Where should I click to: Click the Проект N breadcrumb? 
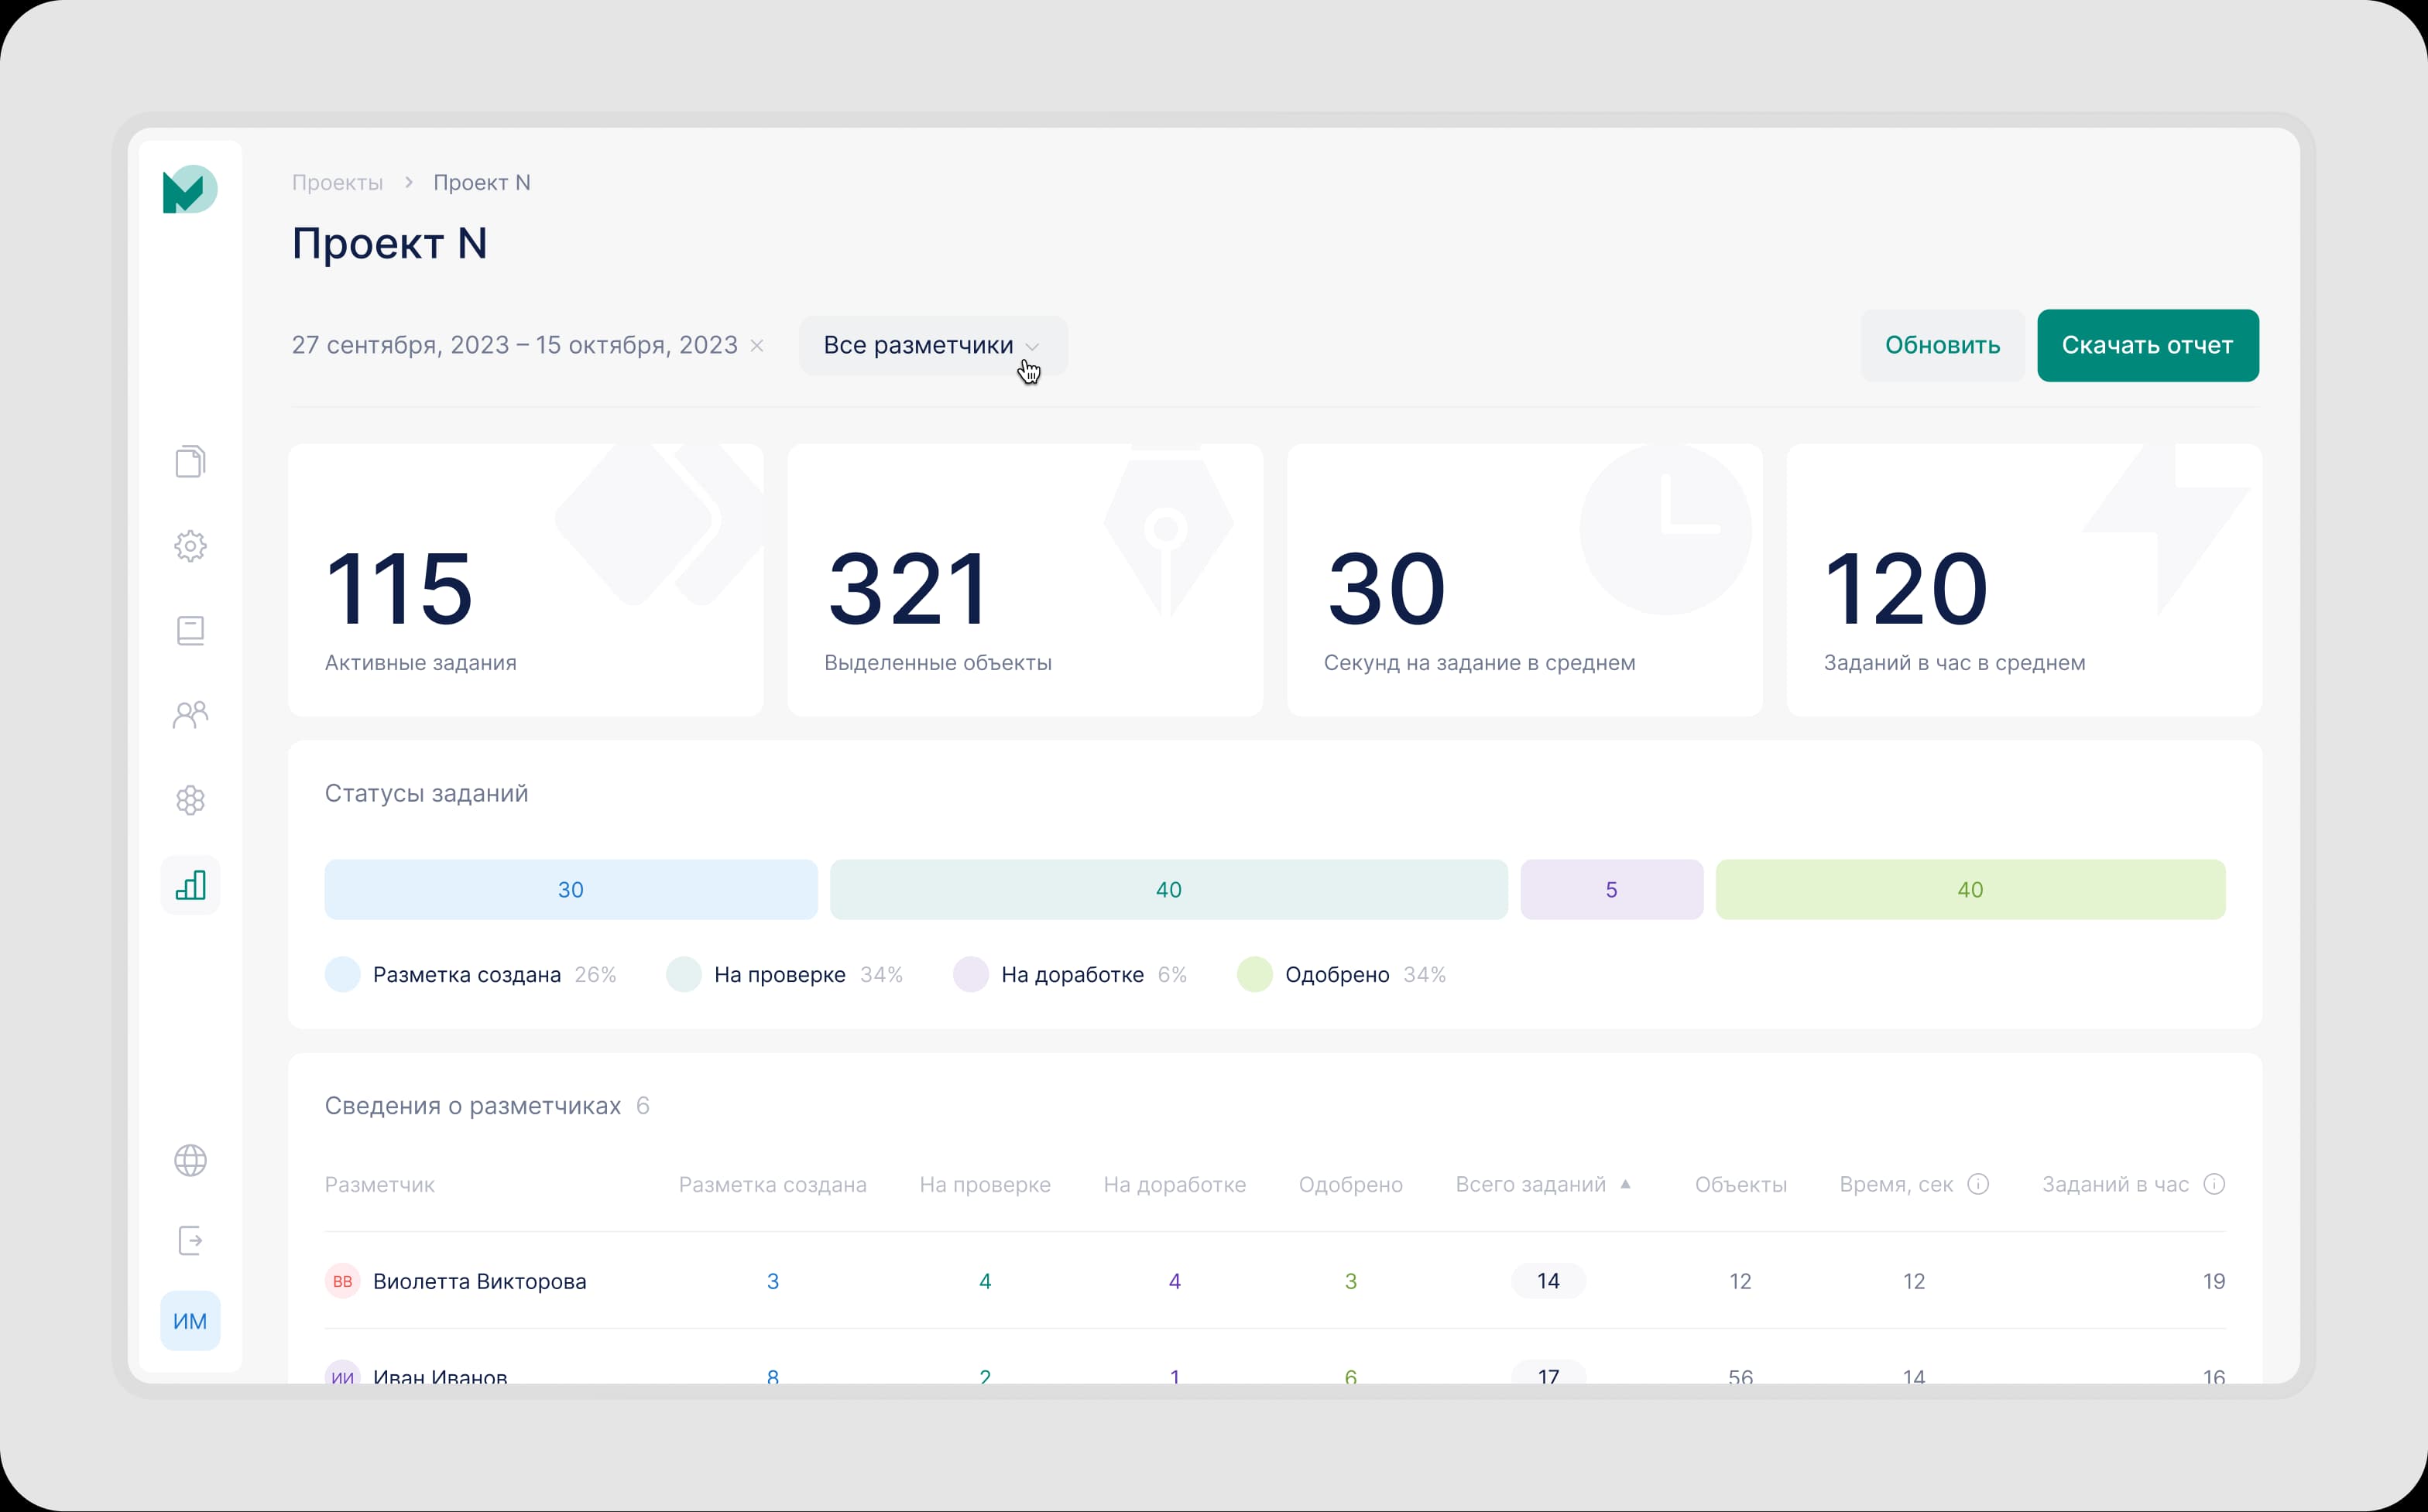(482, 183)
